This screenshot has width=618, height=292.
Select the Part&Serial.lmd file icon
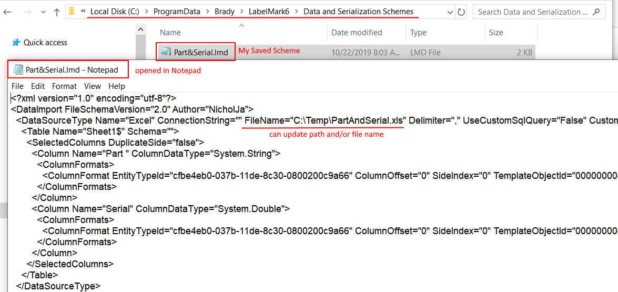(166, 52)
